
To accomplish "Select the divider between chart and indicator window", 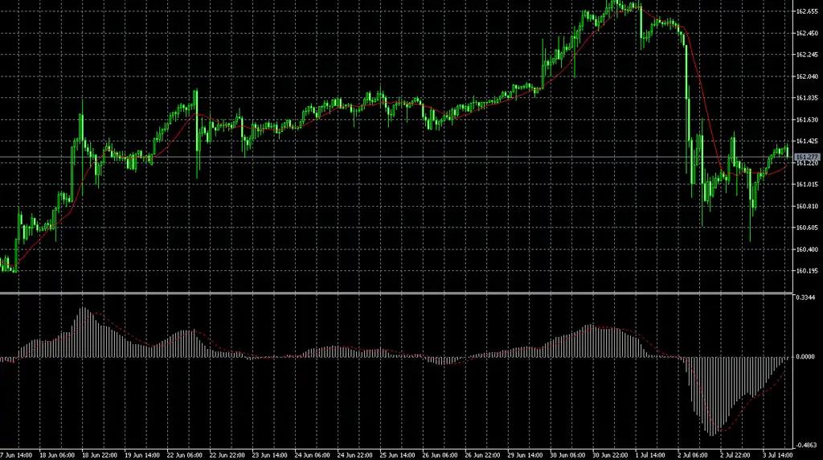I will click(x=396, y=293).
